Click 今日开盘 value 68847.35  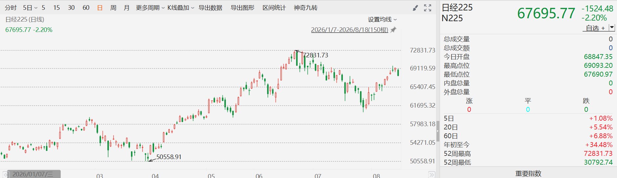pos(598,57)
